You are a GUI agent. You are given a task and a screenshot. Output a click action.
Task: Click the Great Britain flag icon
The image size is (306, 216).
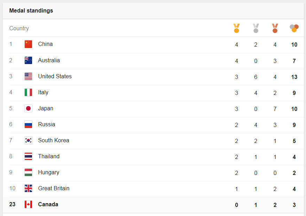click(x=28, y=189)
